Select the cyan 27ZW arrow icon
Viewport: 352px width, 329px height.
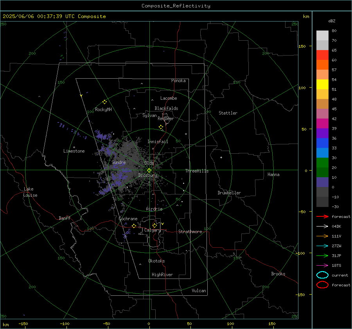(x=322, y=246)
